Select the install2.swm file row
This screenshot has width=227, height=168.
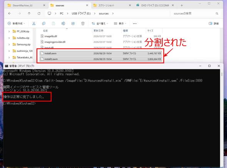click(x=101, y=59)
